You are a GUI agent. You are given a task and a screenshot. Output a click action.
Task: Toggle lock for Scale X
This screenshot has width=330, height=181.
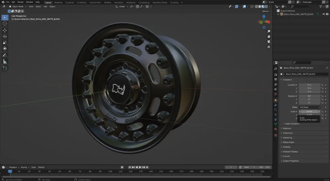click(x=322, y=112)
